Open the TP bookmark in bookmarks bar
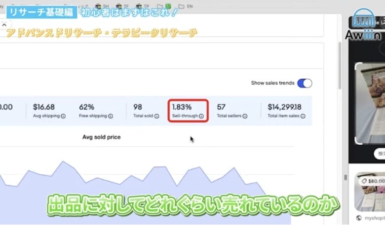Viewport: 385px width, 225px height. click(143, 6)
